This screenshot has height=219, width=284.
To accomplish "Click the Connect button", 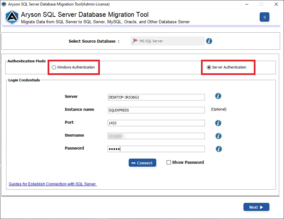I will [x=142, y=163].
